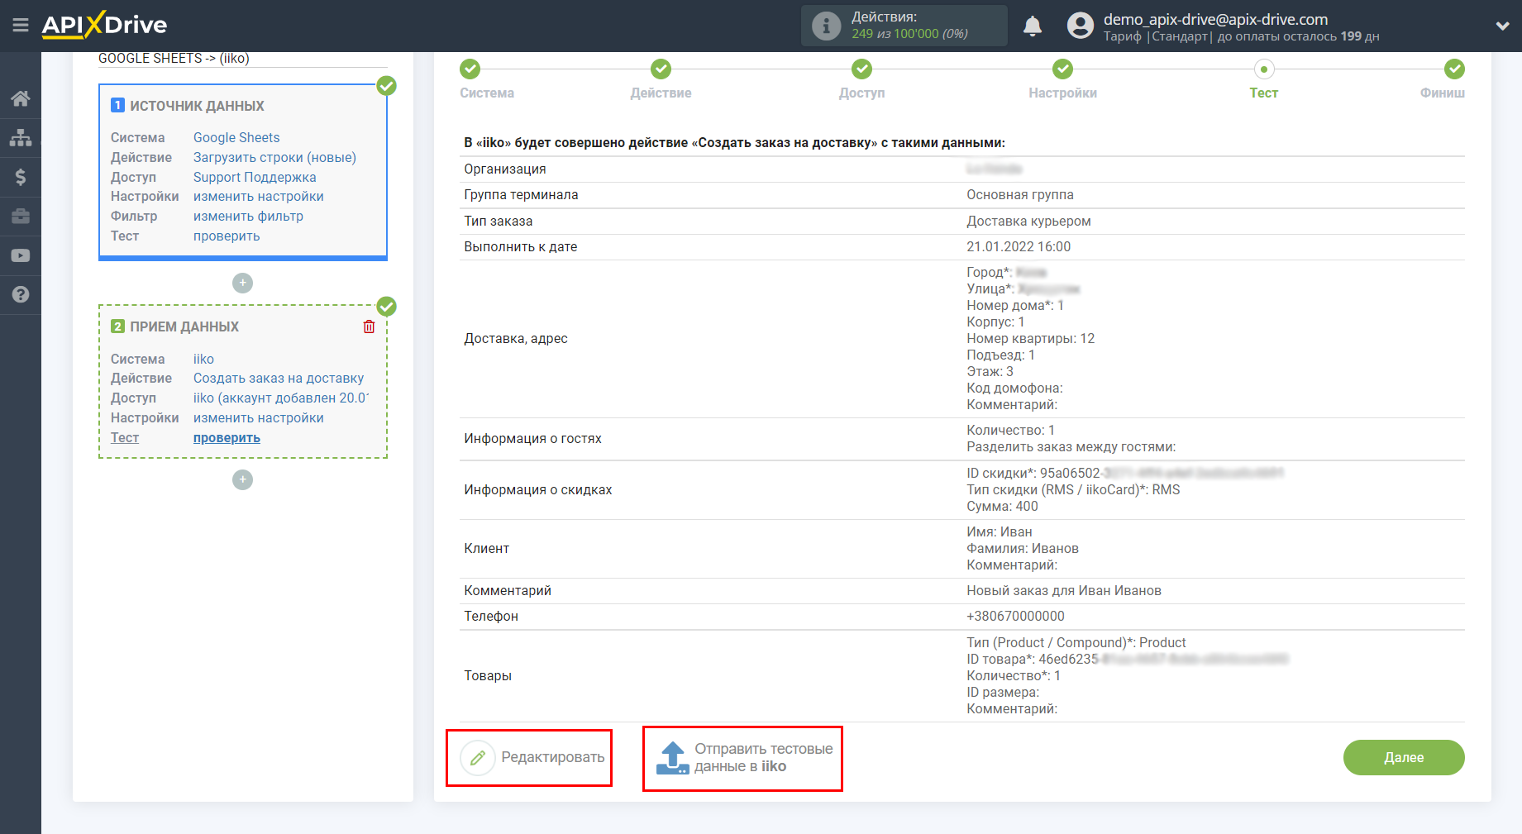
Task: Open connections sitemap icon in sidebar
Action: tap(21, 137)
